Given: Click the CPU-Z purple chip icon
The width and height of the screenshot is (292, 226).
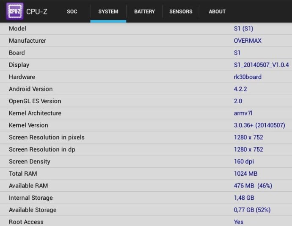Looking at the screenshot, I should tap(14, 11).
